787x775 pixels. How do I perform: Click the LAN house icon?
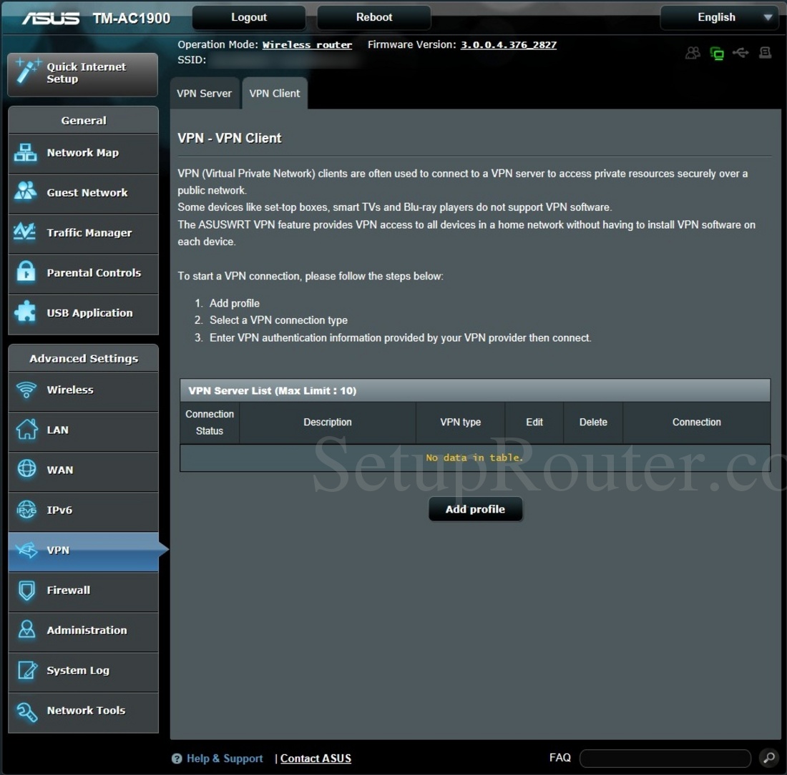pyautogui.click(x=26, y=429)
